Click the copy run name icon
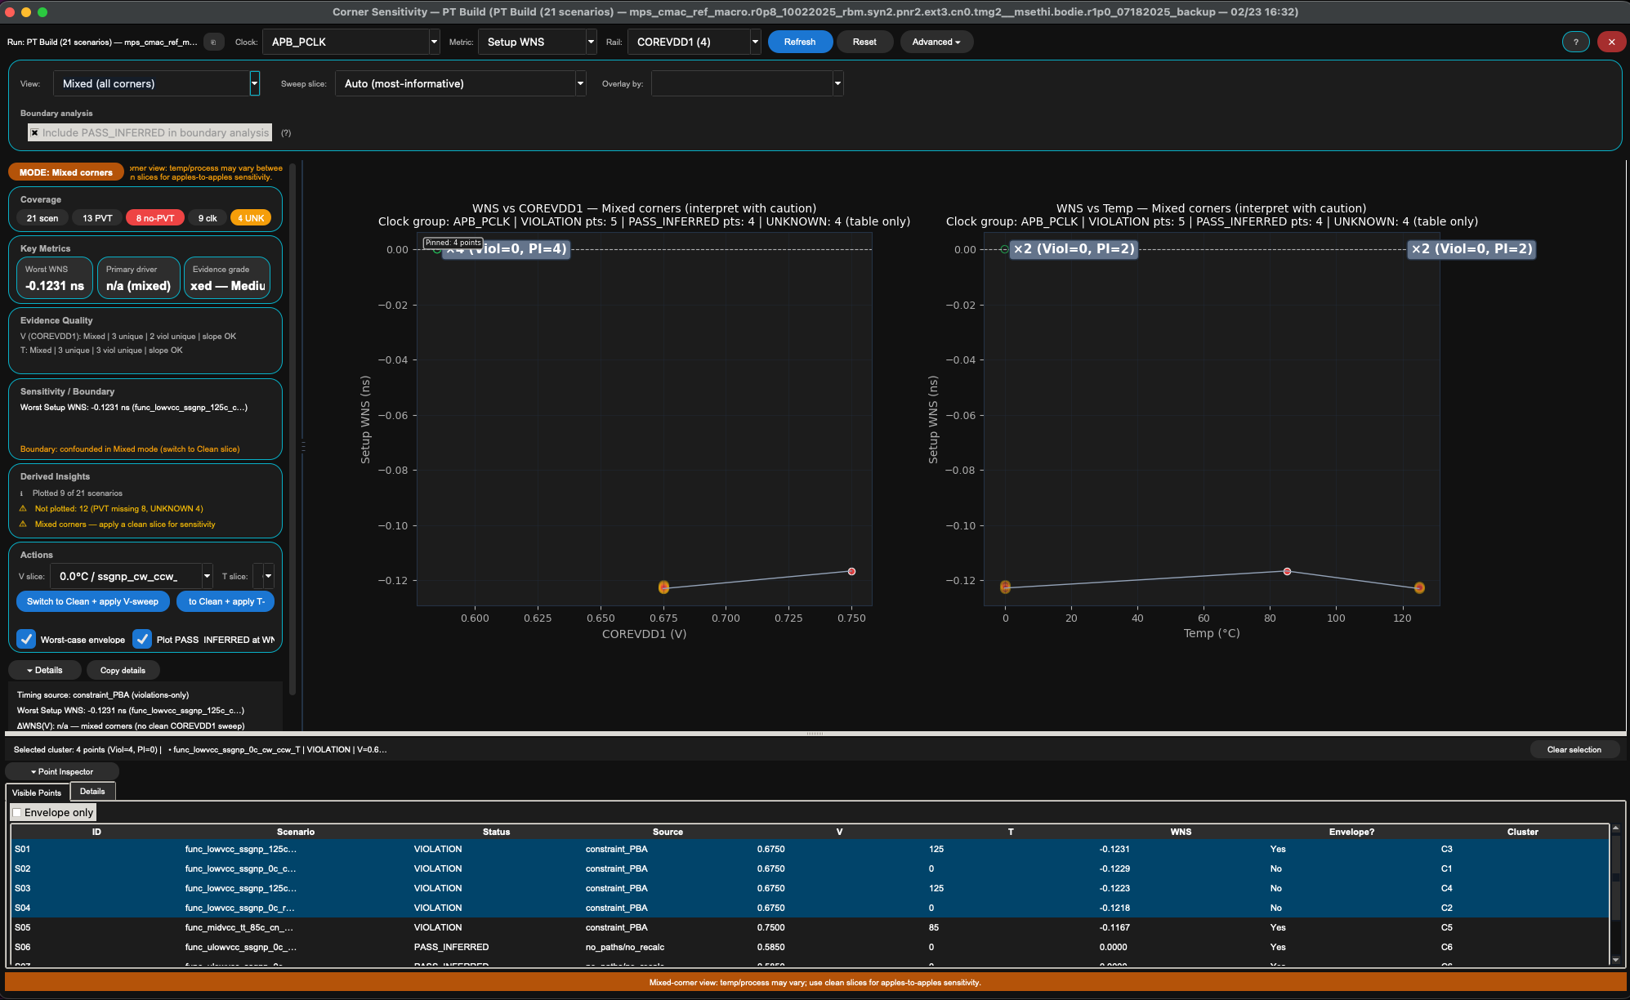The width and height of the screenshot is (1630, 1000). [x=213, y=42]
